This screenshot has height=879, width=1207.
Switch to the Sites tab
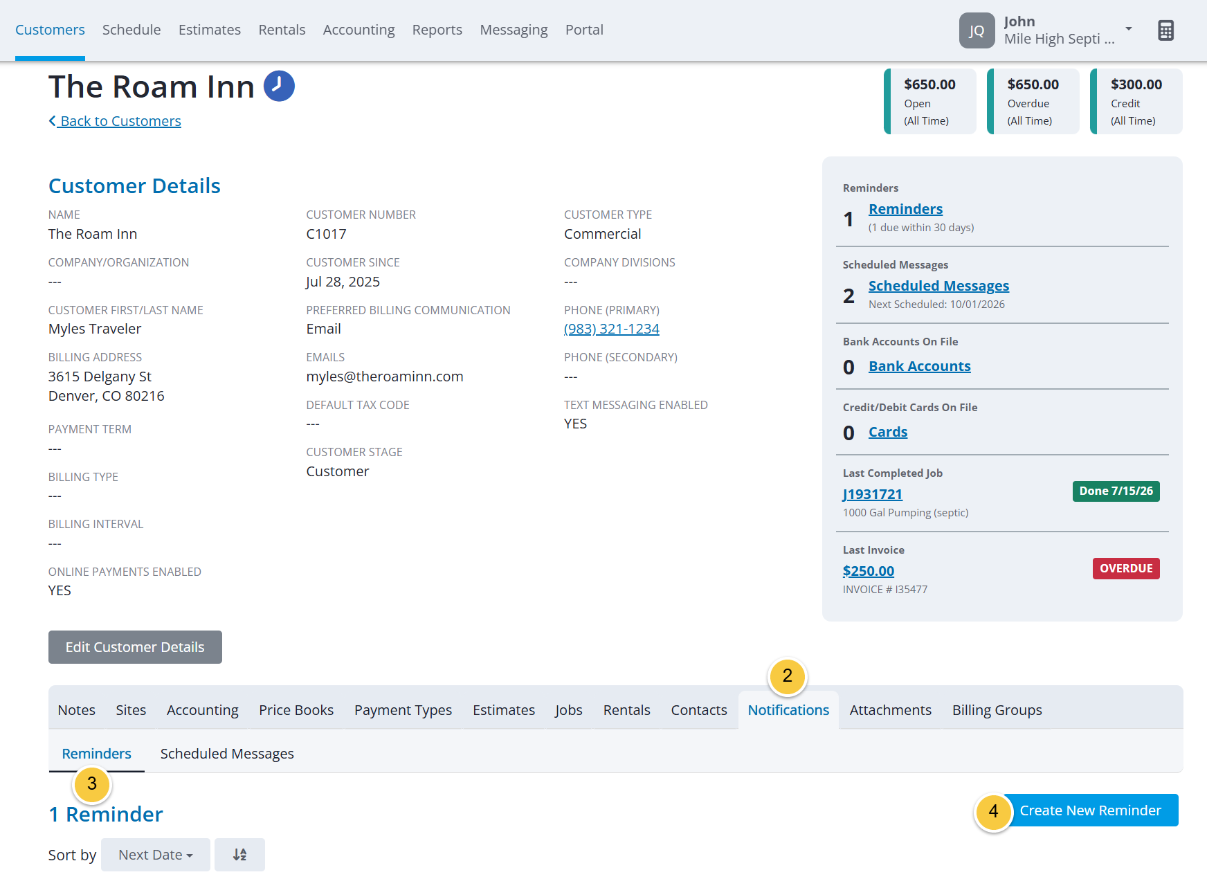coord(131,710)
